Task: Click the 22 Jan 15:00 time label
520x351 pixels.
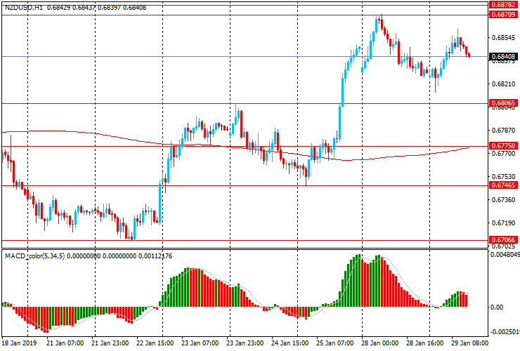Action: click(155, 344)
